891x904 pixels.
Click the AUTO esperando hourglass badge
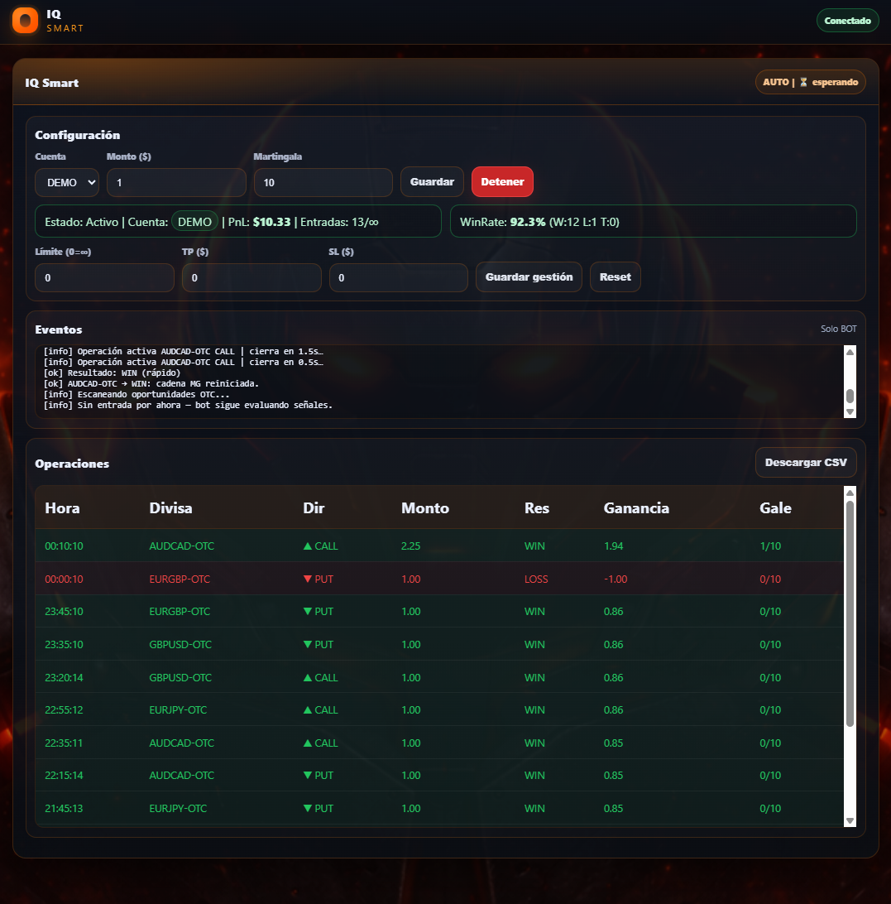pos(810,83)
